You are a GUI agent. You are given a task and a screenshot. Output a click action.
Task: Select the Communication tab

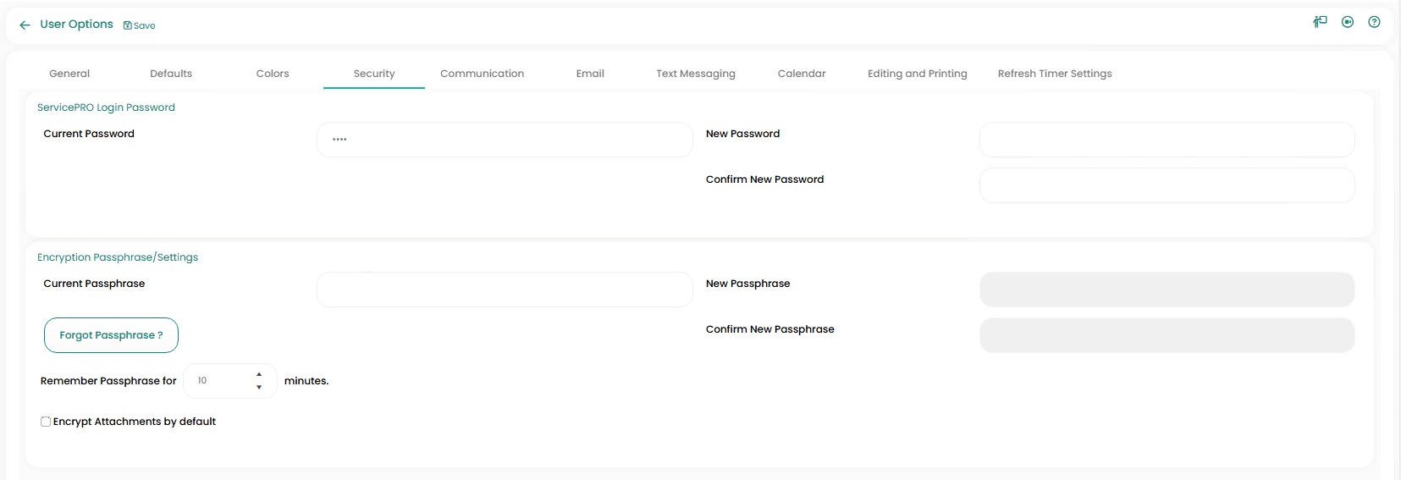482,74
